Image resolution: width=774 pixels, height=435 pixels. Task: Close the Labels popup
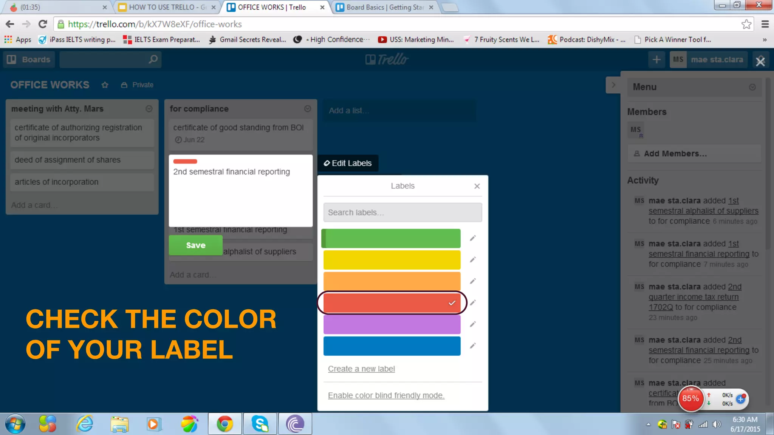(x=477, y=186)
